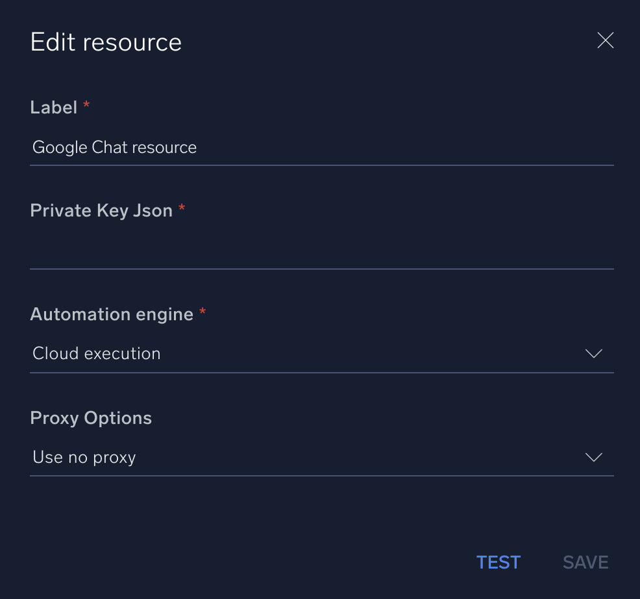Click the X icon in the top corner

[x=605, y=40]
